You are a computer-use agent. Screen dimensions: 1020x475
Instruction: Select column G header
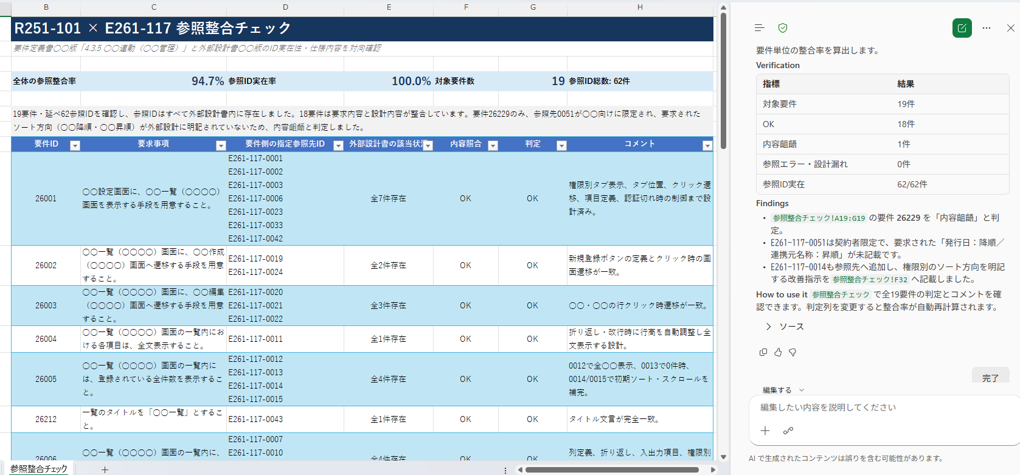coord(533,7)
